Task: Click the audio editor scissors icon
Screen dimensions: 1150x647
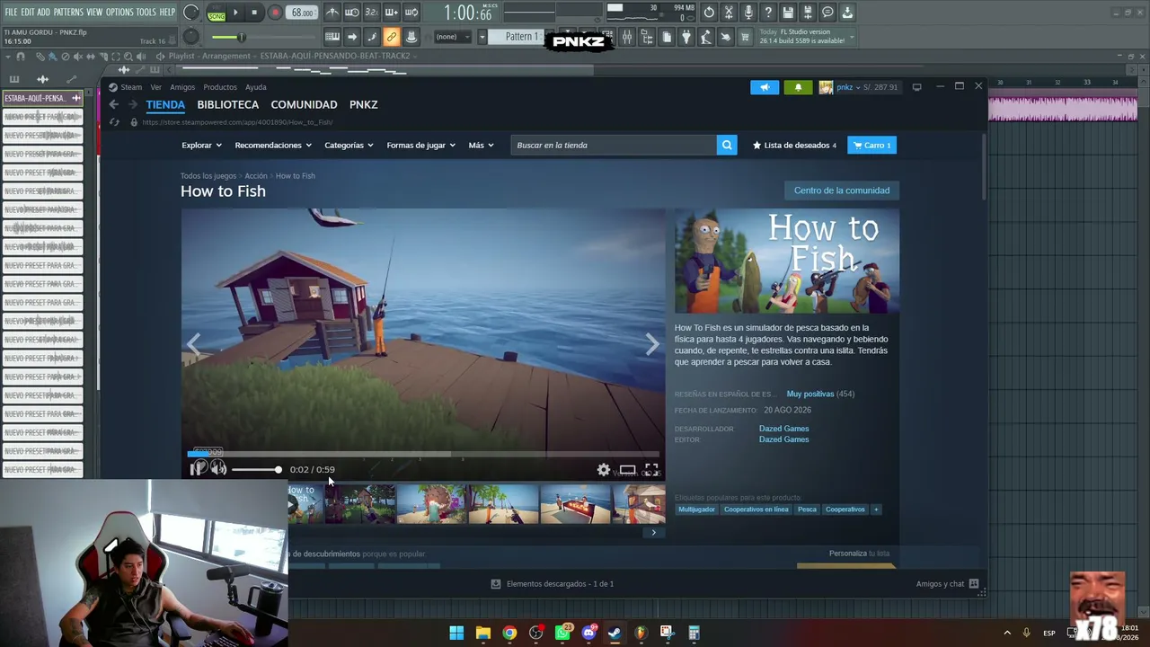Action: (x=729, y=13)
